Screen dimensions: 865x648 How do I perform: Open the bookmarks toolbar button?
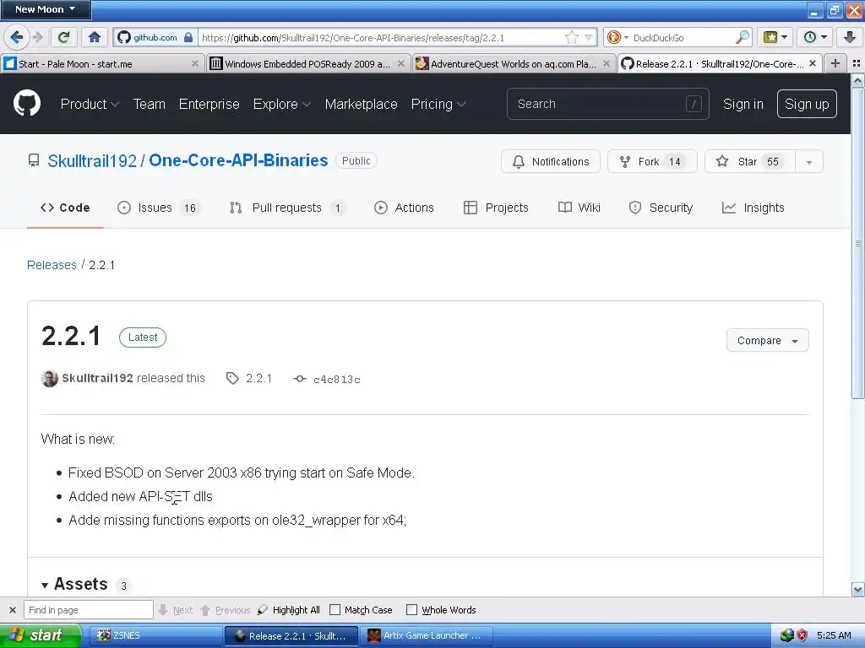(x=775, y=37)
